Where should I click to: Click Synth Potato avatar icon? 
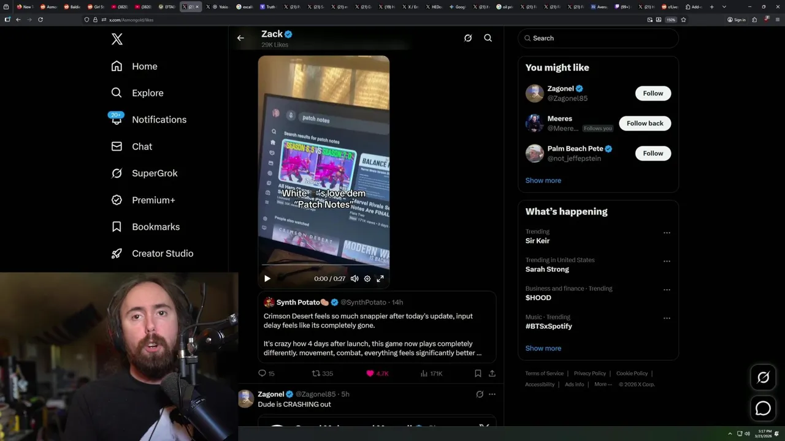pyautogui.click(x=269, y=302)
